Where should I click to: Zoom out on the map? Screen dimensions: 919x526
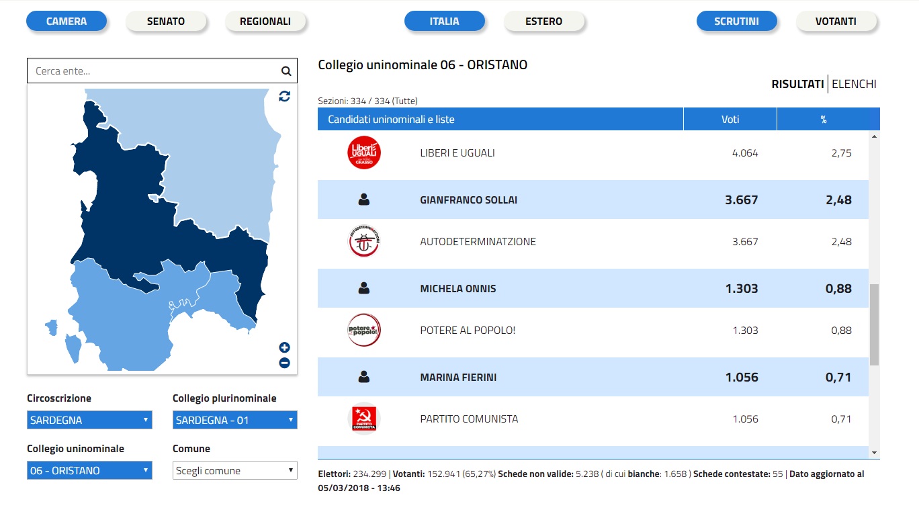point(284,363)
